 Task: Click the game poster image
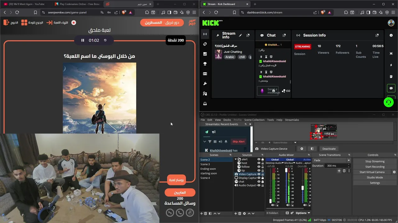click(99, 98)
